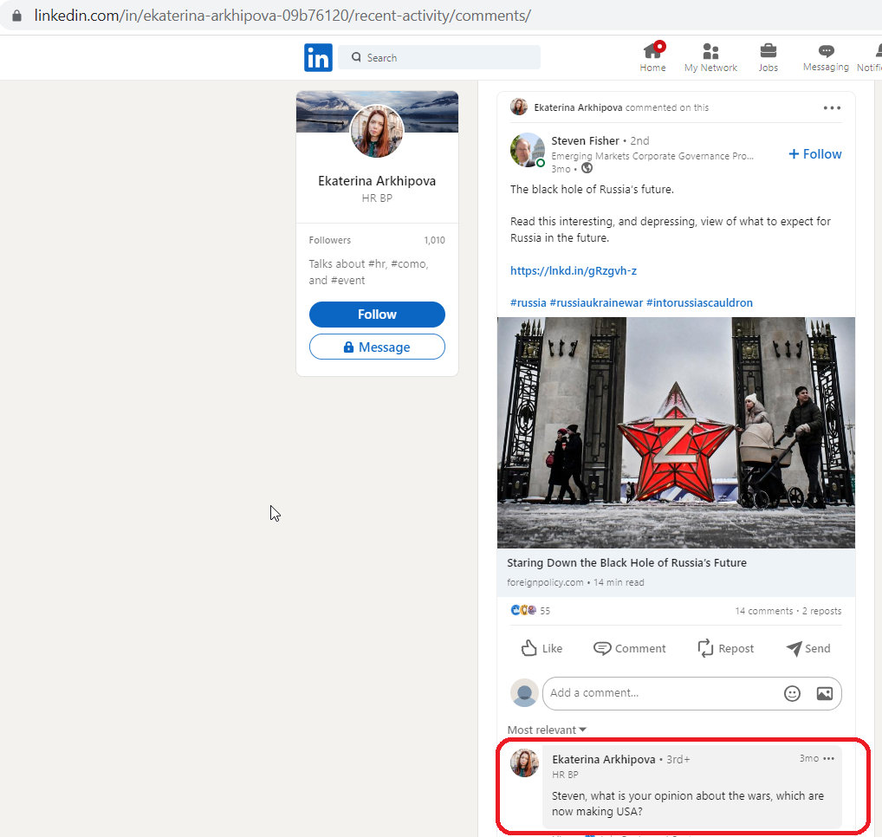Open the comment's three-dot options menu
Screen dimensions: 882x837
tap(828, 758)
